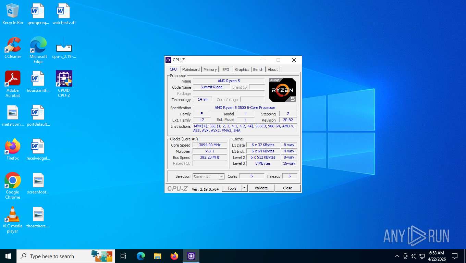Click the CPU-Z title bar app icon
The width and height of the screenshot is (466, 263).
click(168, 60)
